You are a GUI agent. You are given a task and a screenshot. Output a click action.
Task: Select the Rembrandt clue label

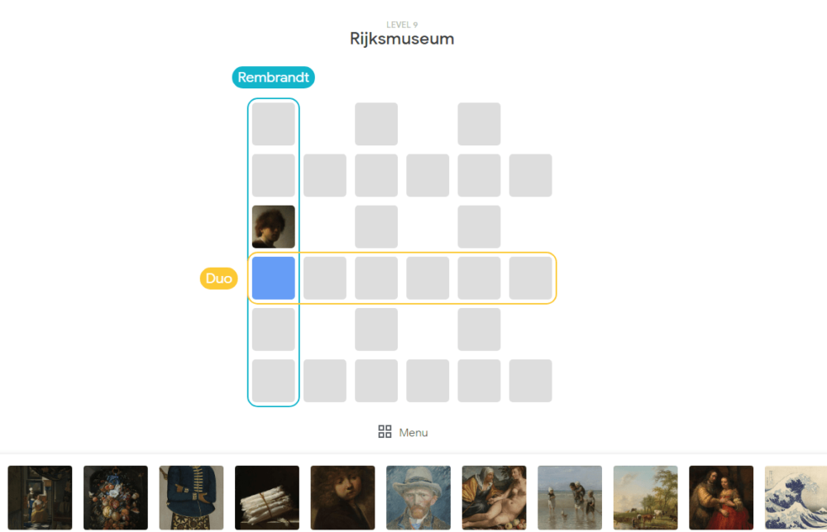273,78
